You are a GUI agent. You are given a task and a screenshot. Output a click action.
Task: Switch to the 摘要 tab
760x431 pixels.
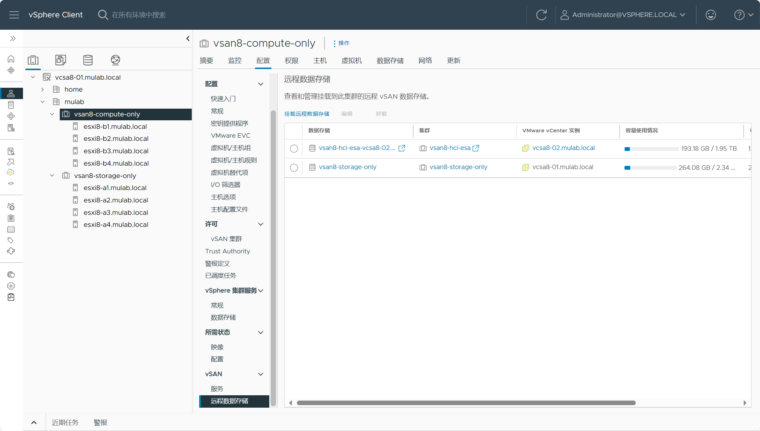click(x=206, y=61)
